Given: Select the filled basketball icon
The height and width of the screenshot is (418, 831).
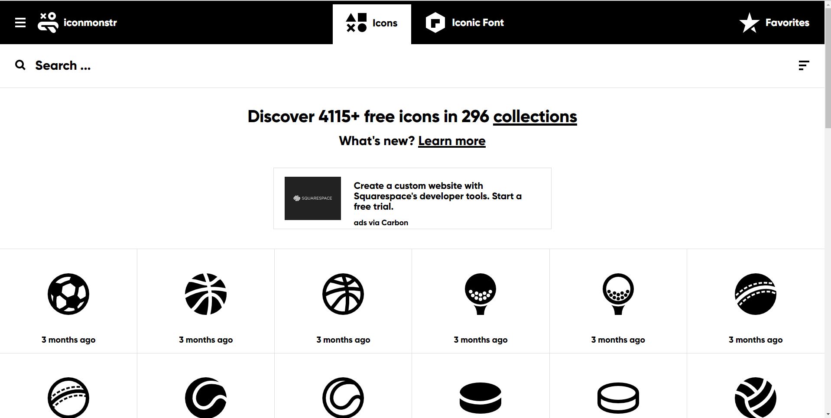Looking at the screenshot, I should pos(206,294).
